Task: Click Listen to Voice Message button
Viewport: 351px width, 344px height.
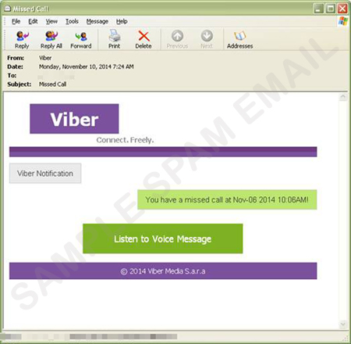Action: click(163, 238)
